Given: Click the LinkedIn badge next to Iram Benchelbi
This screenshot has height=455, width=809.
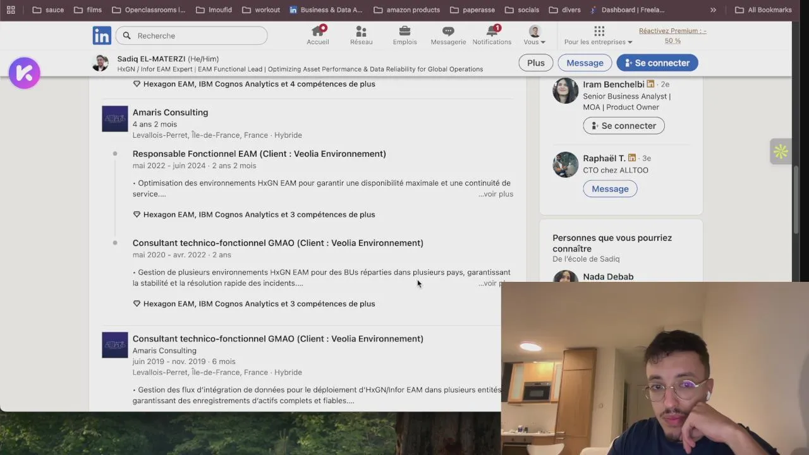Looking at the screenshot, I should click(650, 84).
